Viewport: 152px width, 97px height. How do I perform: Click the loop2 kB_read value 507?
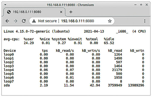click(119, 62)
